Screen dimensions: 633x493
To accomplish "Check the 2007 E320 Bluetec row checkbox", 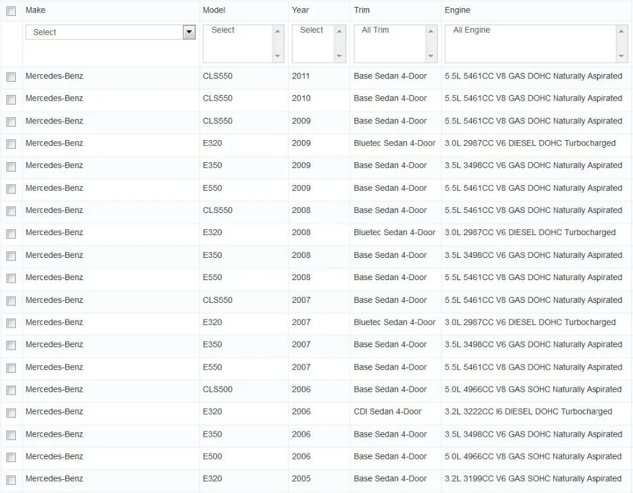I will [11, 323].
